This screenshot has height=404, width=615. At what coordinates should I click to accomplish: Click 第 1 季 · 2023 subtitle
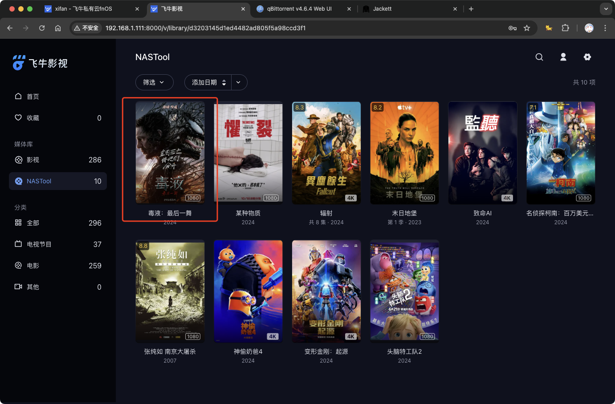tap(404, 222)
